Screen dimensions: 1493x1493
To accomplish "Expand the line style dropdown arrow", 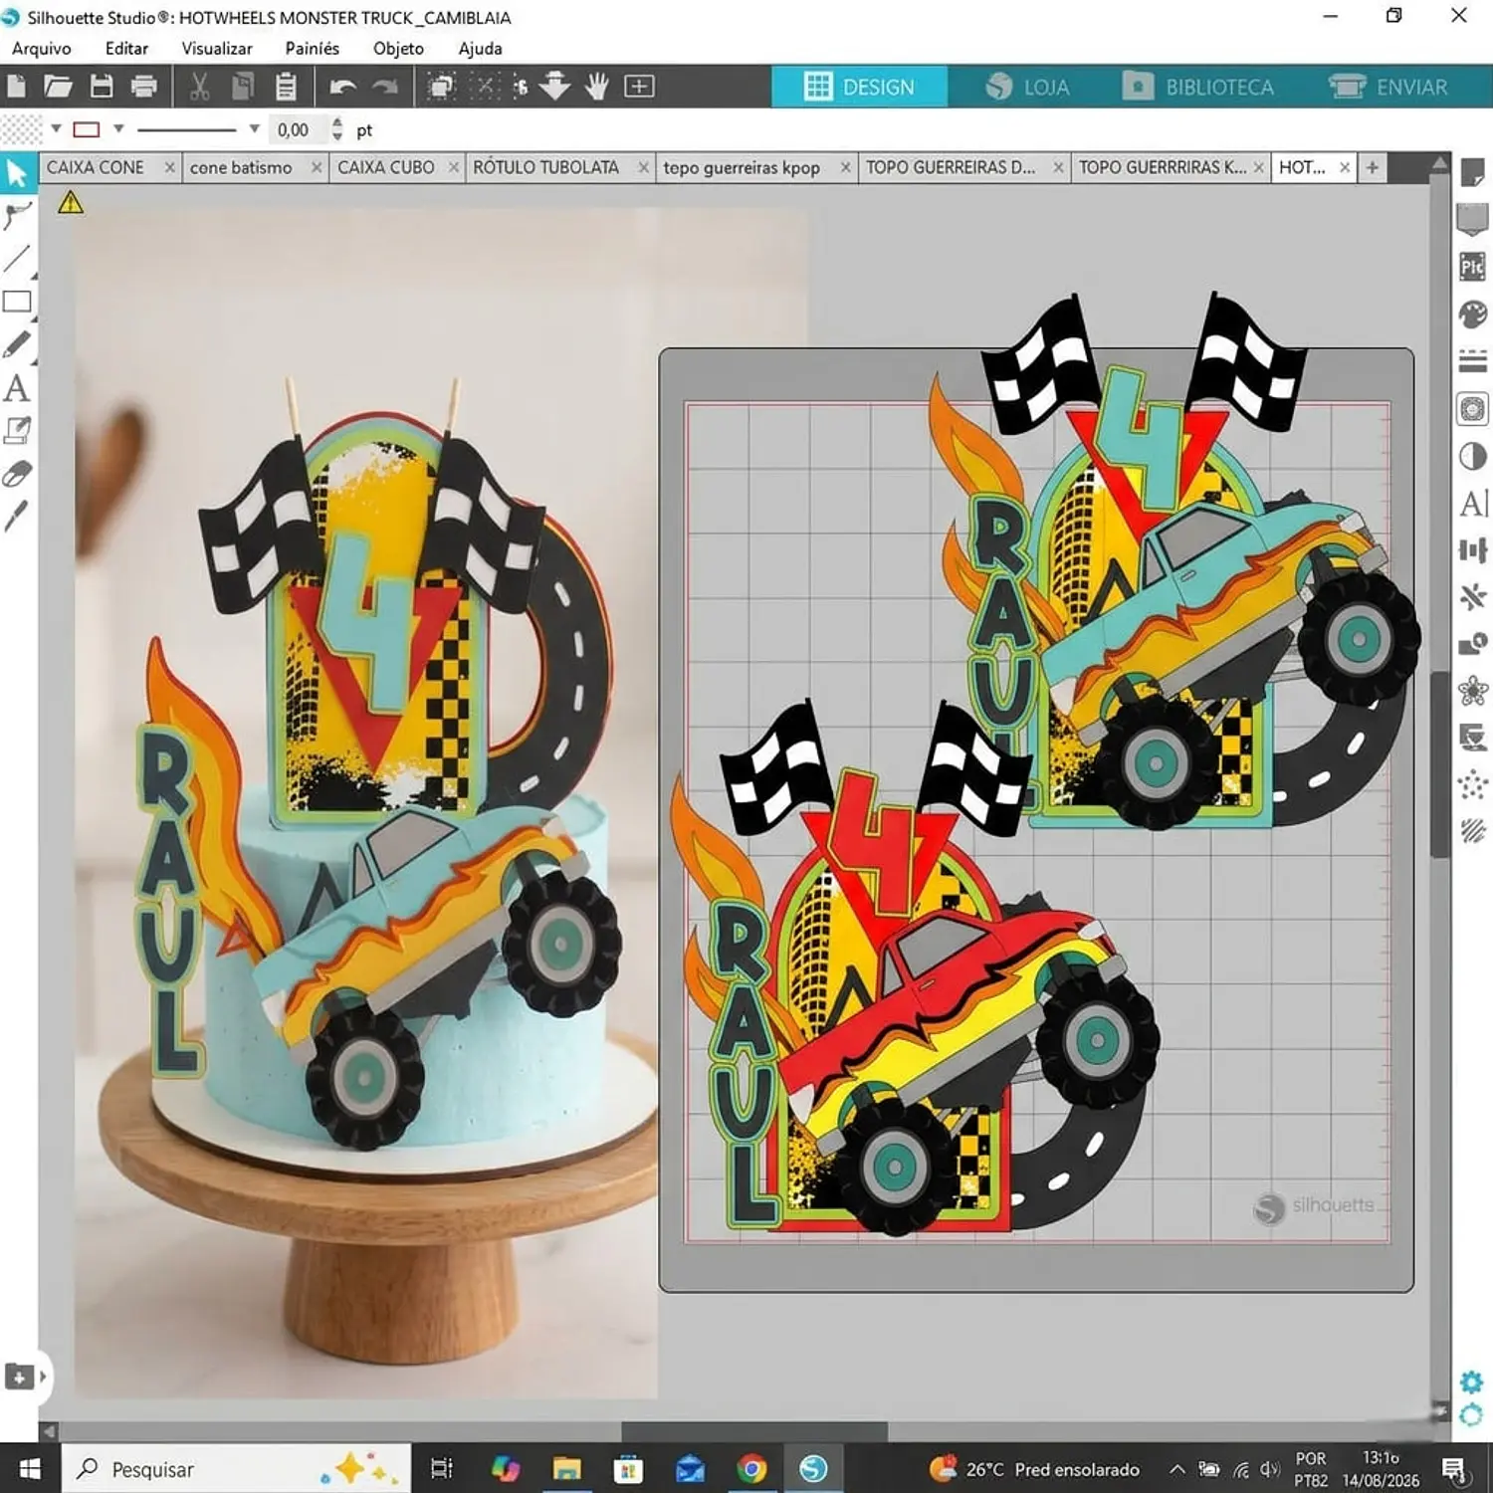I will click(254, 128).
